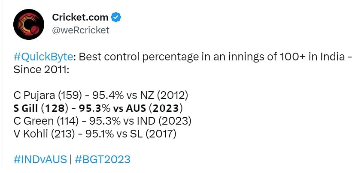
Task: Click the Cricket.com profile avatar
Action: pyautogui.click(x=29, y=25)
